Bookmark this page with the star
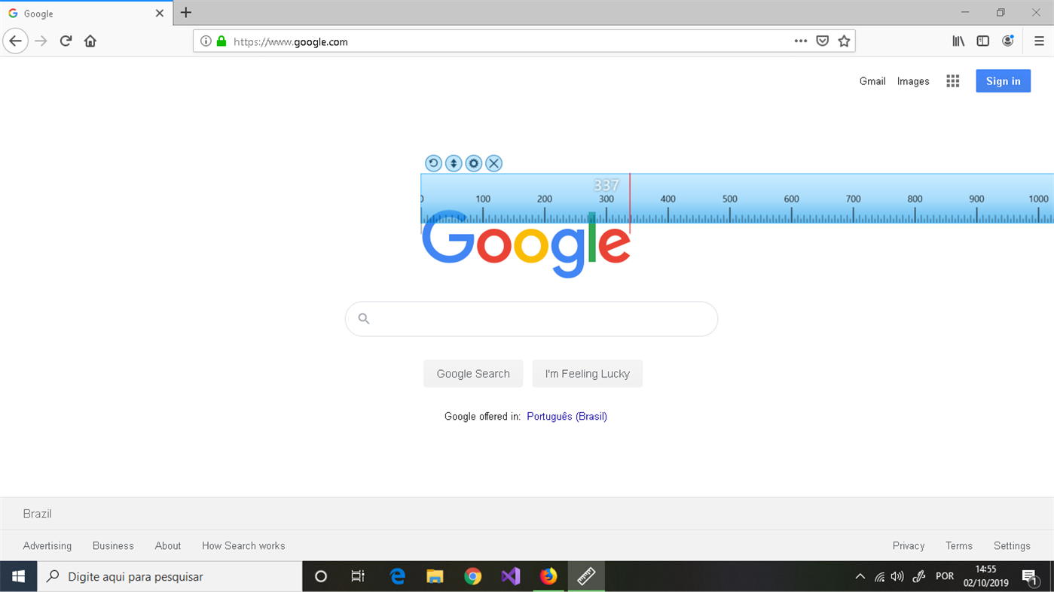 pyautogui.click(x=844, y=41)
